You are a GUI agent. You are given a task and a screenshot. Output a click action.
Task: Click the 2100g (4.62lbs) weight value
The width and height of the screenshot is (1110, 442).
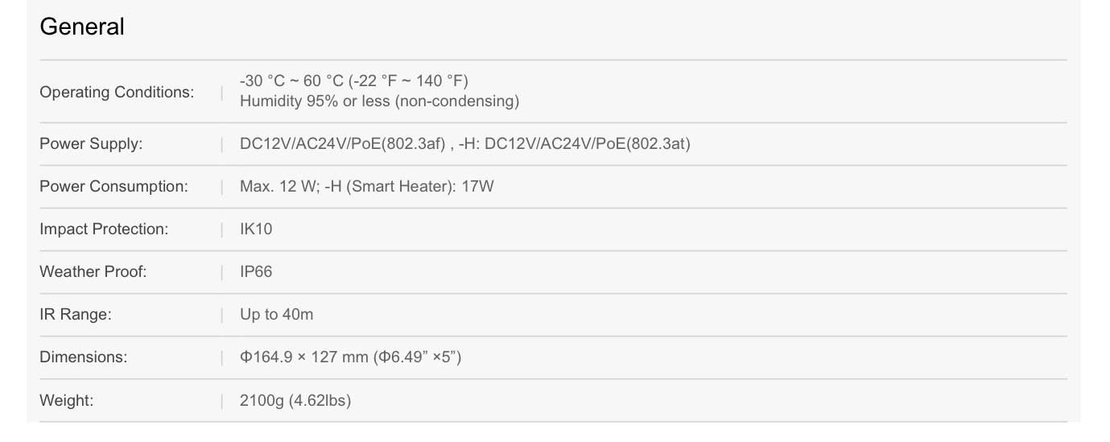[x=295, y=400]
